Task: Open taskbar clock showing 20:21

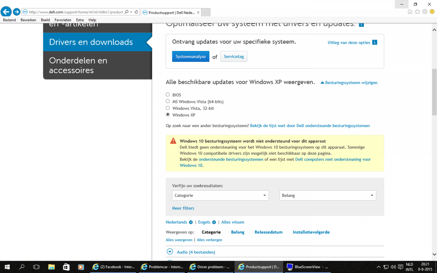Action: pos(425,267)
